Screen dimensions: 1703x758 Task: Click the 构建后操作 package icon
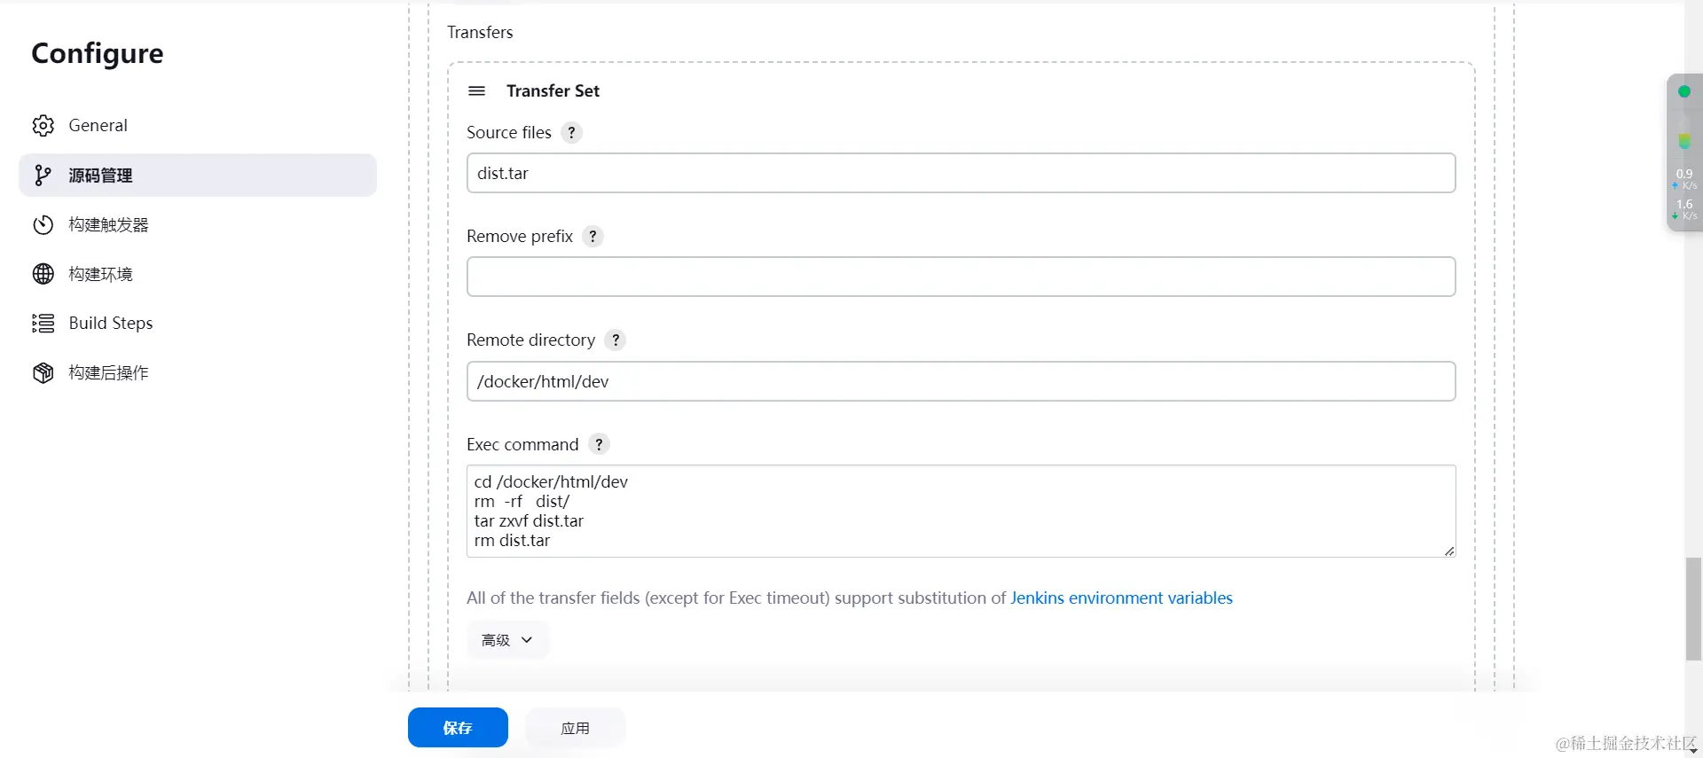click(43, 373)
